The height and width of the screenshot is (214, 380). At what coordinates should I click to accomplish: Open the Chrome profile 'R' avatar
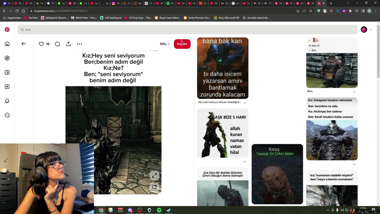tap(369, 11)
